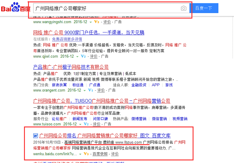Open camera image search in search box
Viewport: 234px width, 163px height.
click(184, 8)
